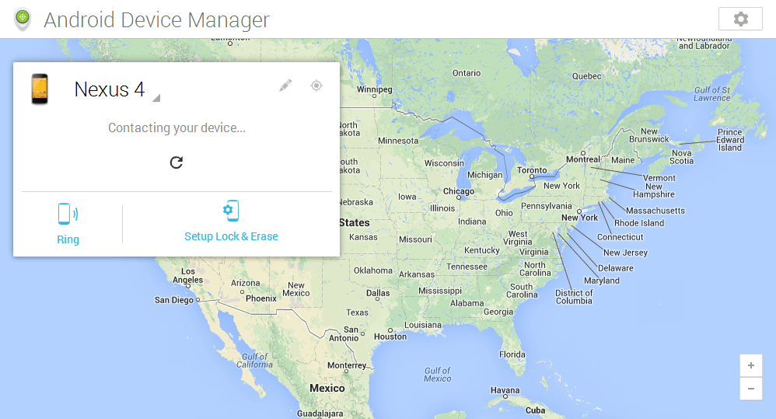Click Maryland label on the map
Viewport: 776px width, 419px height.
[601, 281]
